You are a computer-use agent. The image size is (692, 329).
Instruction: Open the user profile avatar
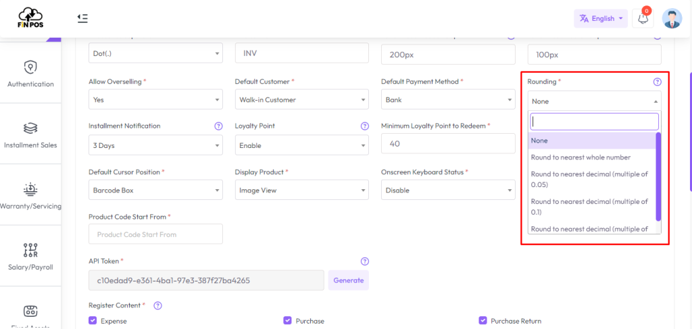click(x=672, y=18)
